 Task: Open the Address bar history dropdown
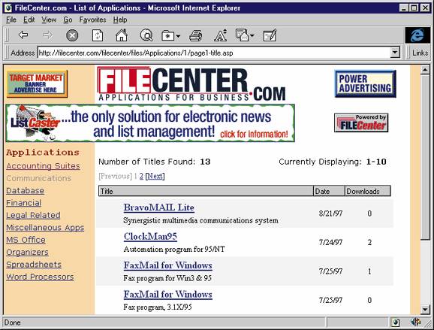click(x=395, y=53)
